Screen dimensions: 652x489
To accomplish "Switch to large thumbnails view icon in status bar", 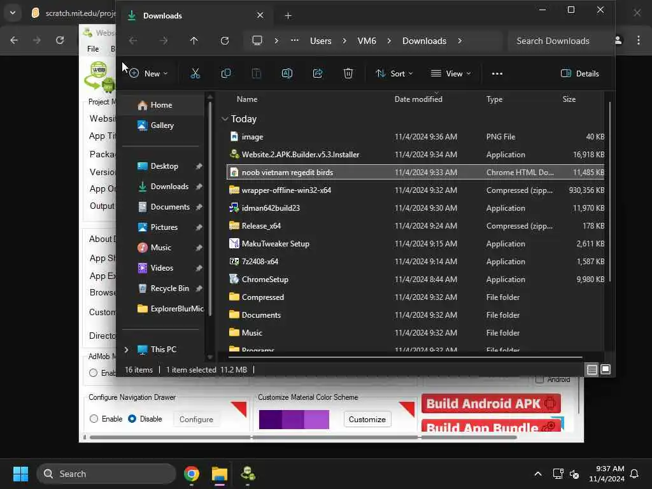I will tap(606, 369).
